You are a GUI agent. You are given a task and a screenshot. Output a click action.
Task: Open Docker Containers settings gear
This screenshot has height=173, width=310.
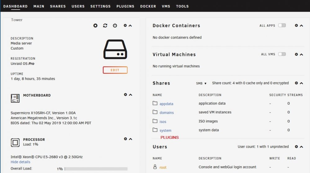click(296, 25)
